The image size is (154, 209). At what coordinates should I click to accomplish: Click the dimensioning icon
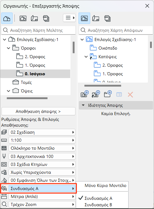(x=4, y=196)
